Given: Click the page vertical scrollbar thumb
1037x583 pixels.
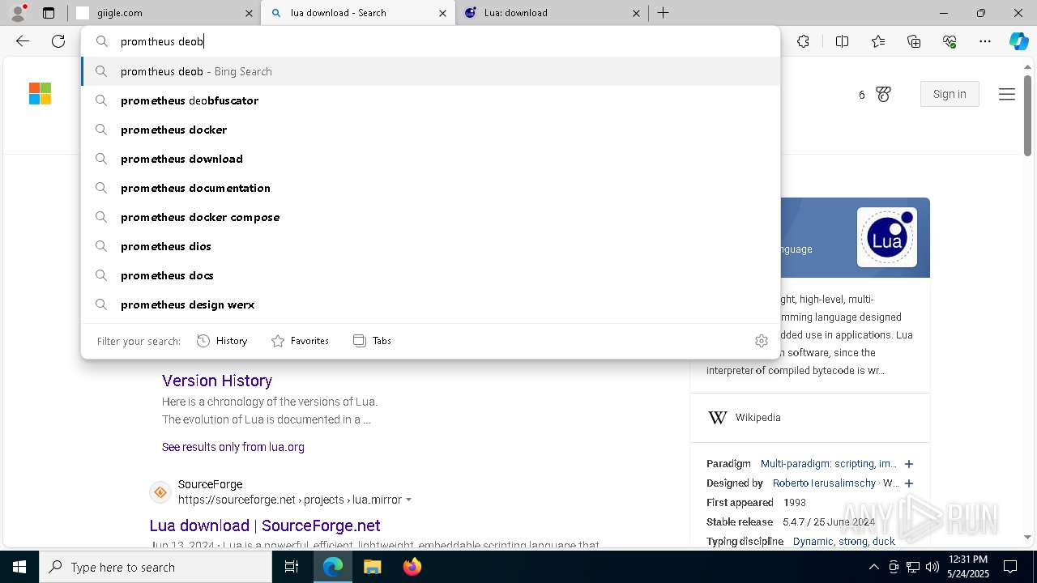Looking at the screenshot, I should pos(1027,116).
